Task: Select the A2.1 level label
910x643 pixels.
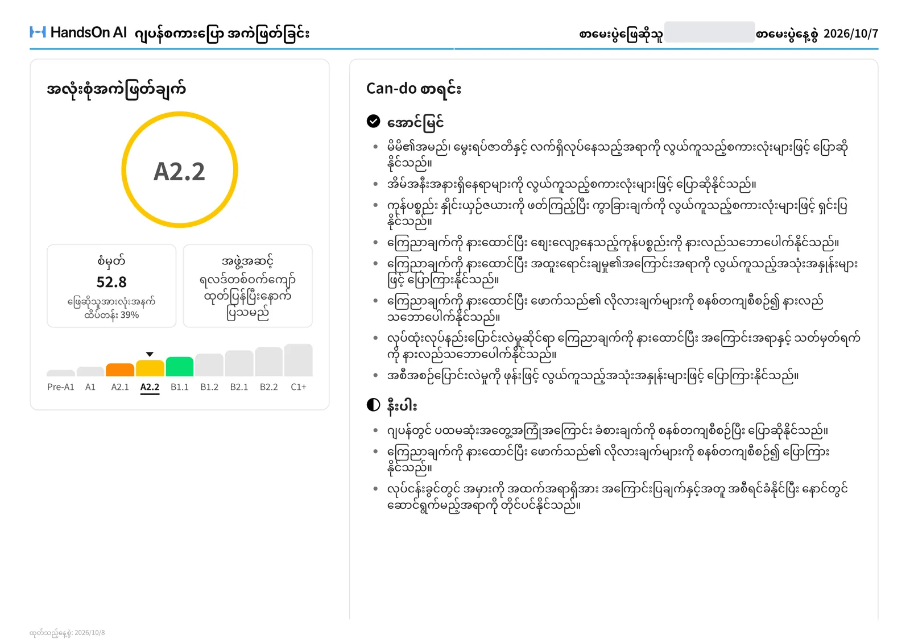Action: (x=120, y=387)
